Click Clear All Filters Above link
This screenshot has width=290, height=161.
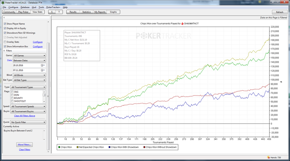click(x=24, y=116)
